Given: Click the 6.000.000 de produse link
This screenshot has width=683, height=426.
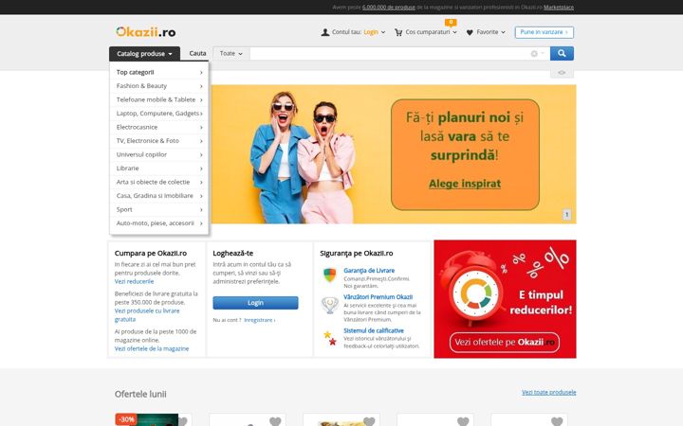Looking at the screenshot, I should 389,8.
